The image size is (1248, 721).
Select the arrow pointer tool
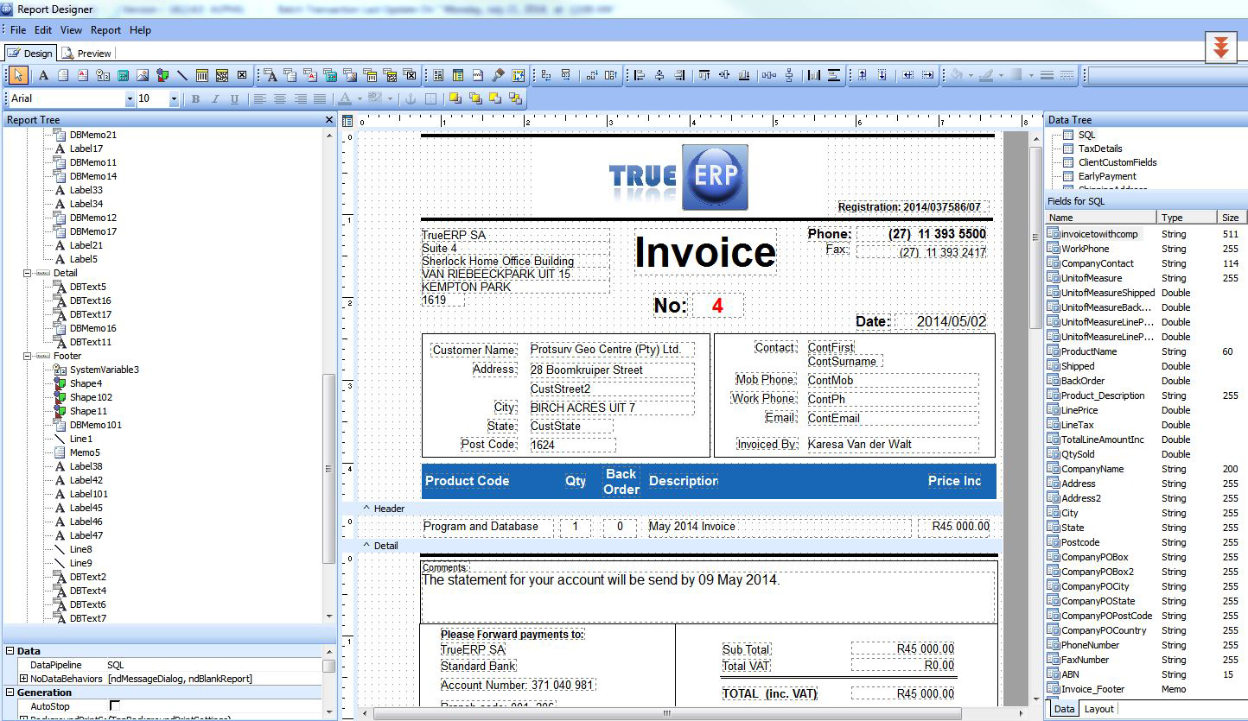tap(19, 76)
